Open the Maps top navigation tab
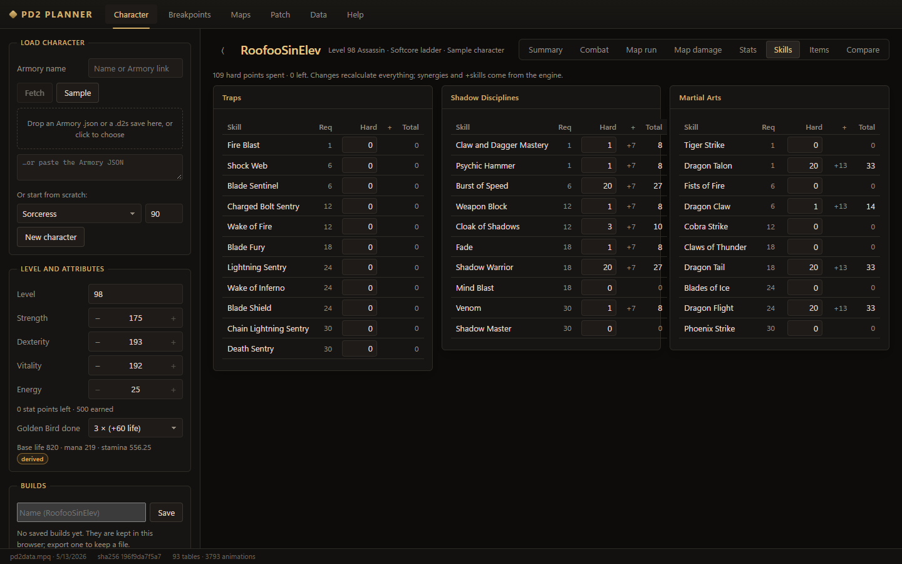 pyautogui.click(x=241, y=14)
